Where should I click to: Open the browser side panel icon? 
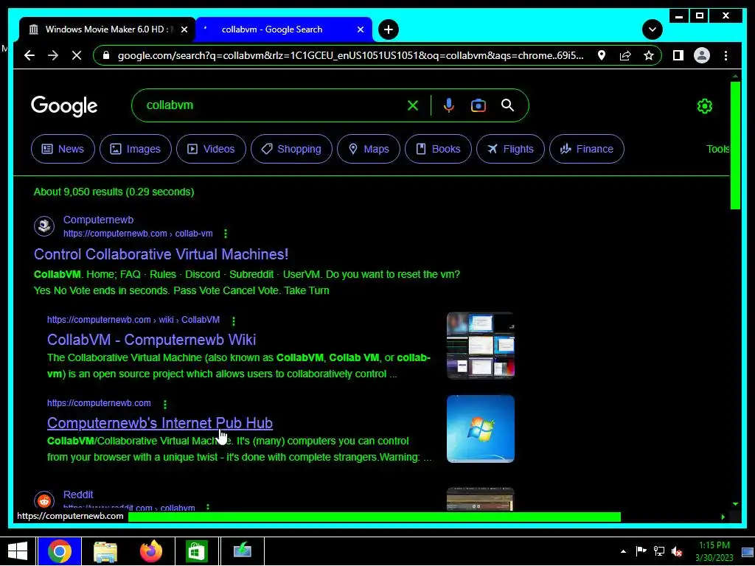click(x=678, y=55)
